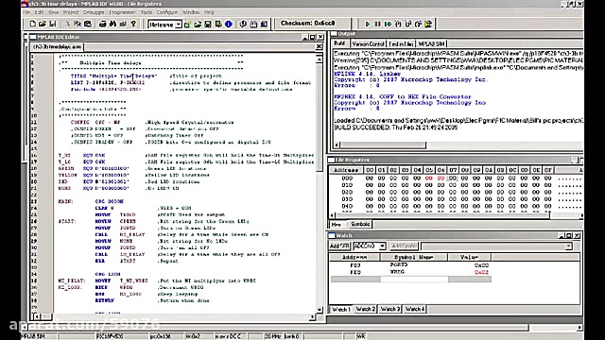Open the SFR selection dropdown in the Watch window
This screenshot has height=340, width=605.
pyautogui.click(x=382, y=246)
